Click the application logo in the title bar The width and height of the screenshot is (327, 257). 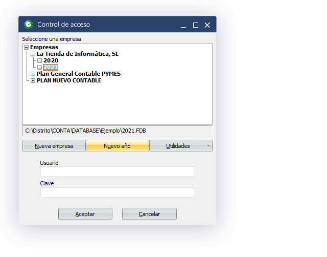pos(29,25)
